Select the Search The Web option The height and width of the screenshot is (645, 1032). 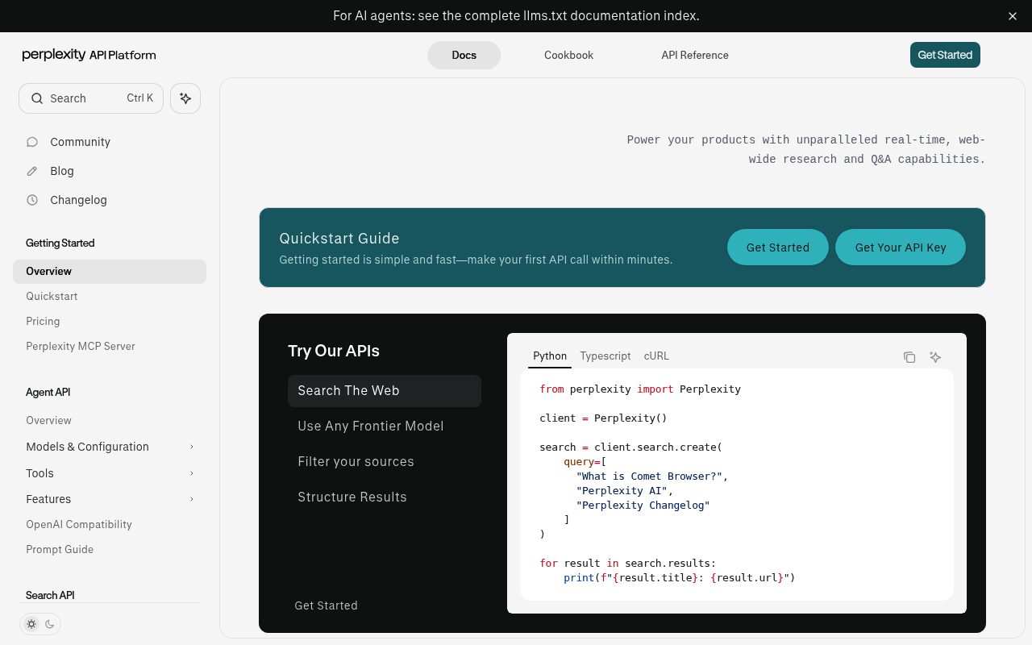tap(385, 391)
